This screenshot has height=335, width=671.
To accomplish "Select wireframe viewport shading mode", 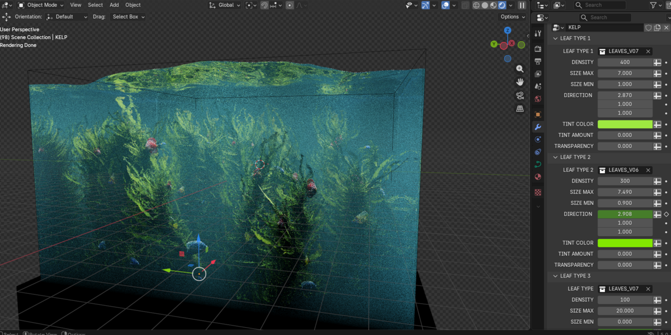I will click(476, 5).
